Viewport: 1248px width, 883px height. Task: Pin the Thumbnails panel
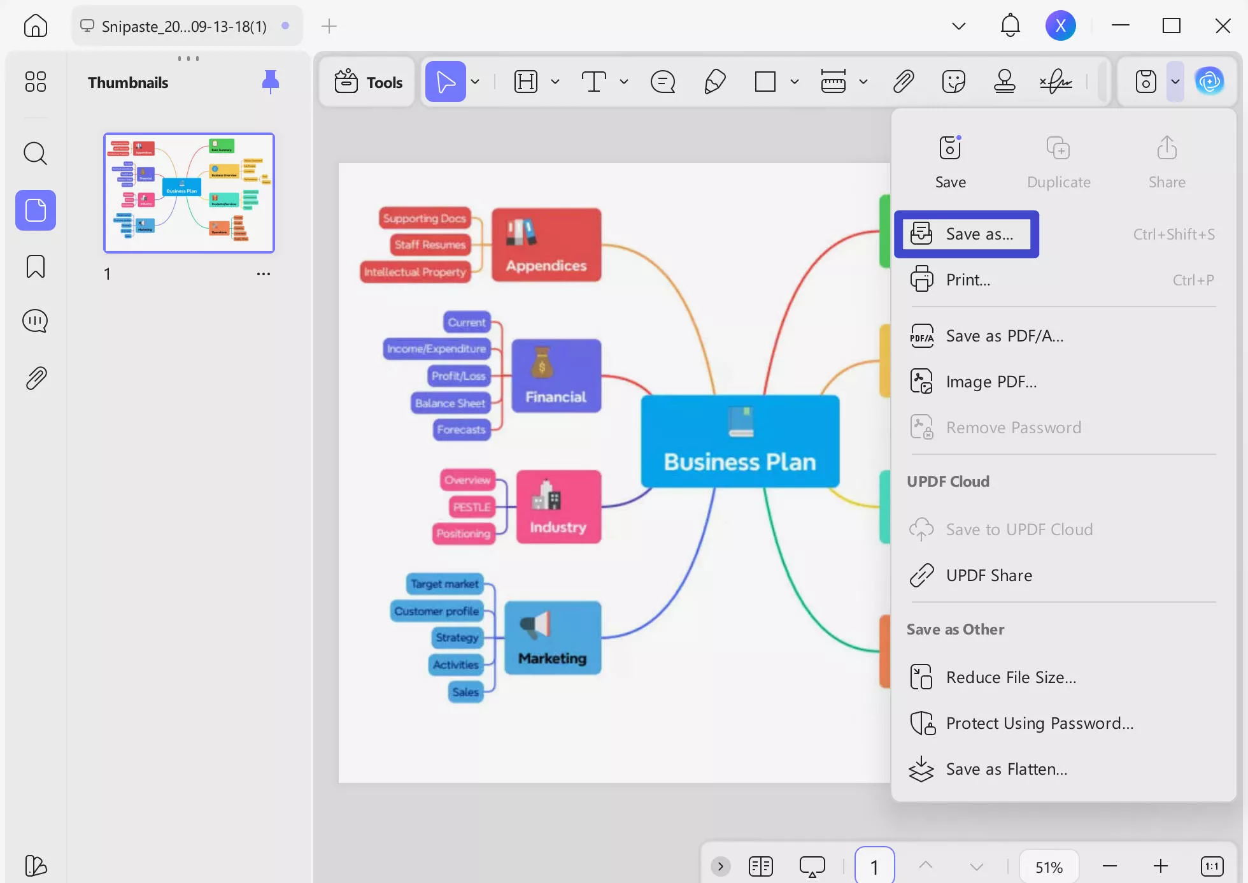pyautogui.click(x=270, y=81)
